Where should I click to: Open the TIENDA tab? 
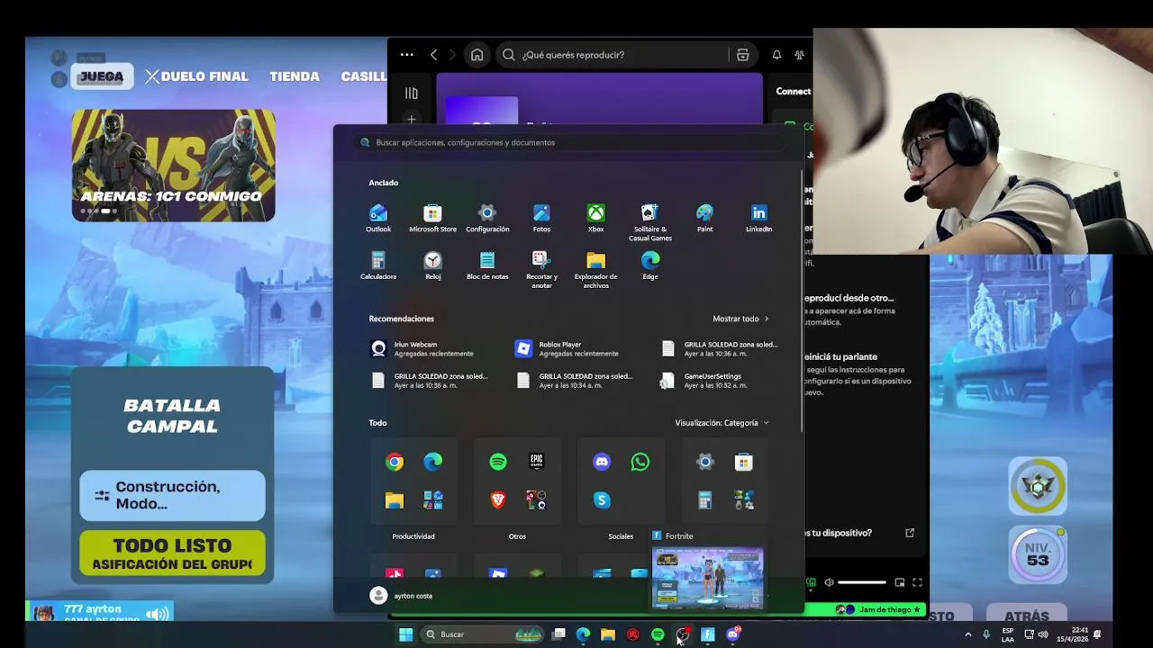coord(295,76)
